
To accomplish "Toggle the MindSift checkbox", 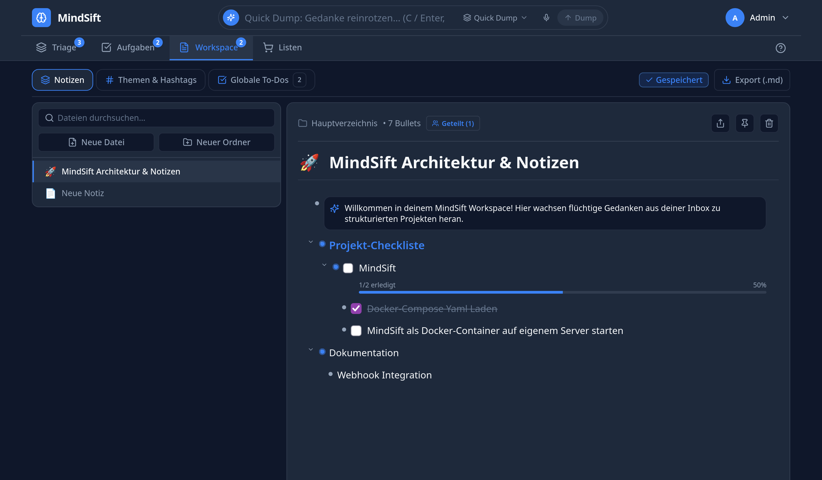I will [x=348, y=268].
